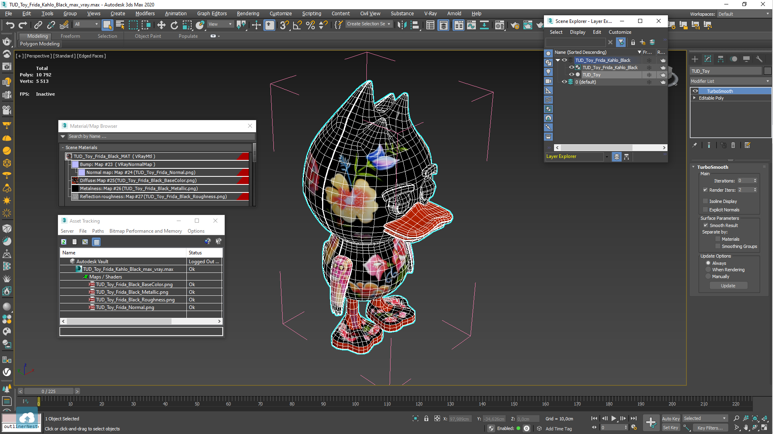Click the TurboSmooth Update button
This screenshot has height=434, width=773.
coord(728,286)
